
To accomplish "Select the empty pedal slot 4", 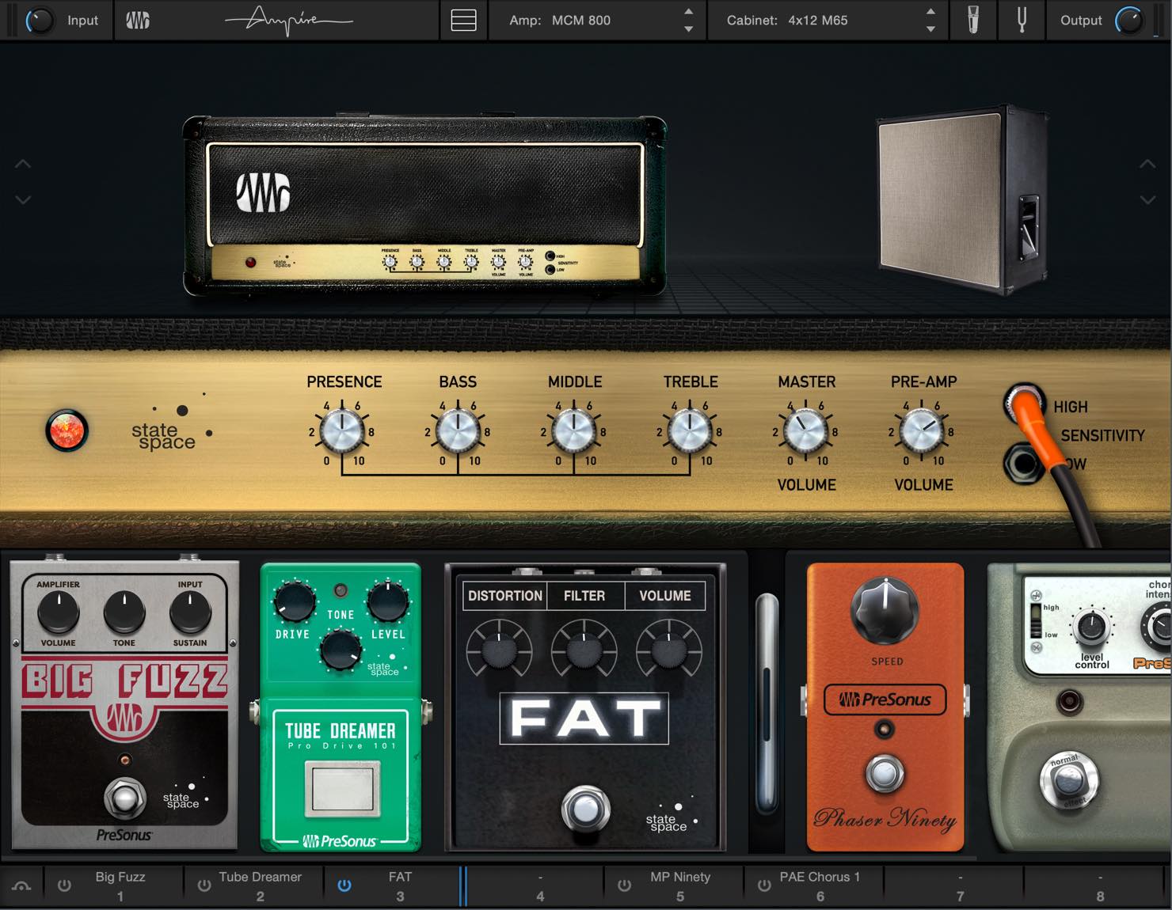I will click(540, 886).
